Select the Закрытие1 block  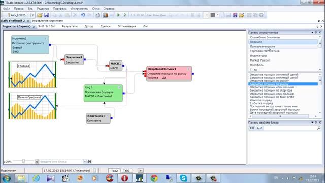point(74,59)
